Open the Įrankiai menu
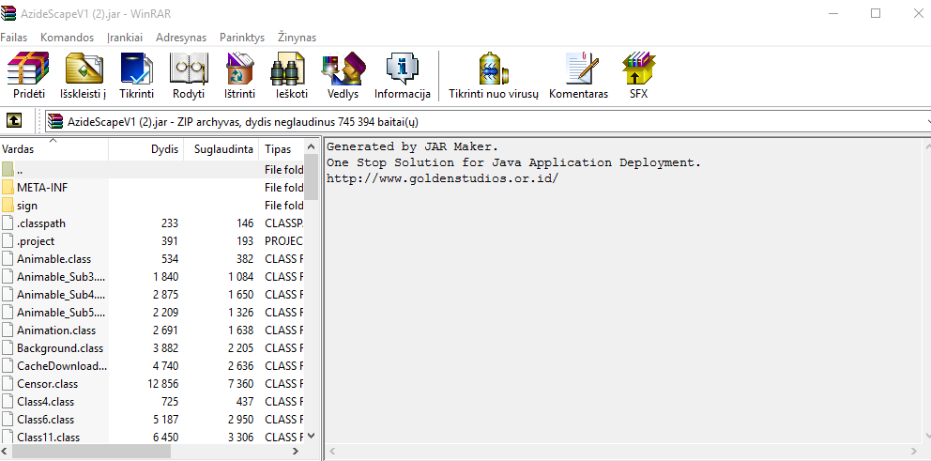This screenshot has width=931, height=461. pyautogui.click(x=125, y=38)
